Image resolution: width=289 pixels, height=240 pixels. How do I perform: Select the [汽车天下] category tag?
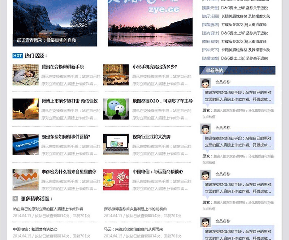pyautogui.click(x=210, y=50)
